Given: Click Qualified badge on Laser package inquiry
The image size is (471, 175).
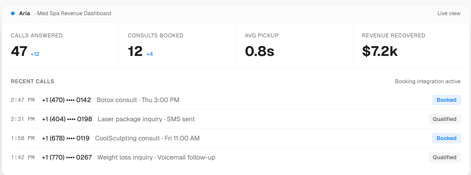Looking at the screenshot, I should pos(444,119).
